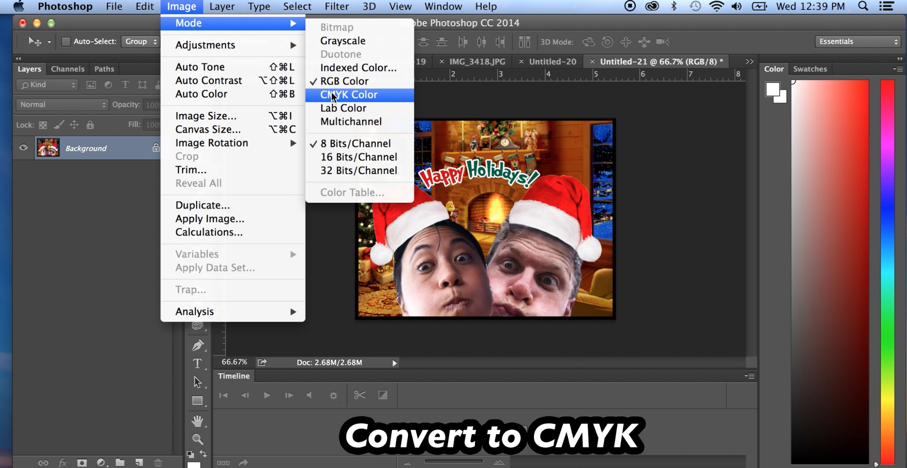Open the Normal blend mode dropdown

[x=62, y=104]
